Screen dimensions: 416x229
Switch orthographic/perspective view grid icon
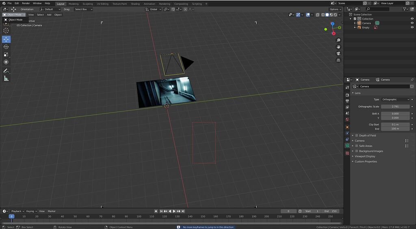tap(338, 60)
